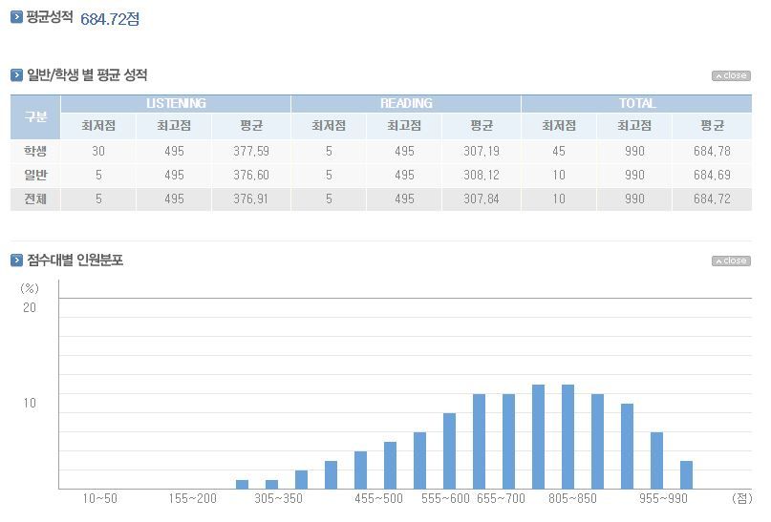Click the 955~990 axis label
Viewport: 771px width, 522px height.
[663, 499]
